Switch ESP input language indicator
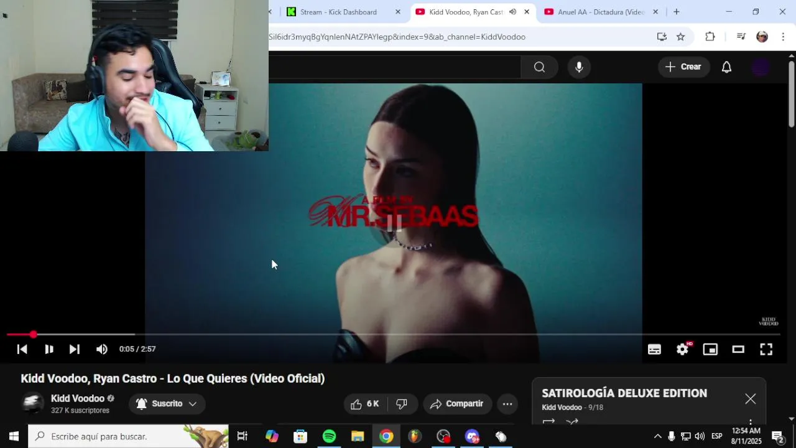 click(x=717, y=436)
